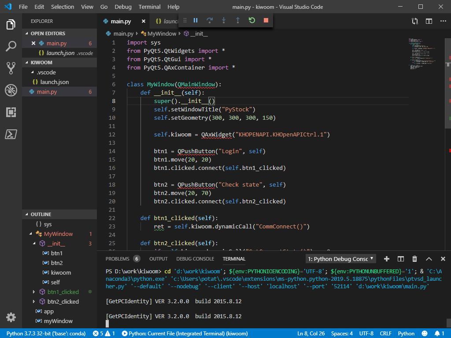Open the Manage gear menu
Viewport: 451px width, 338px height.
point(11,317)
